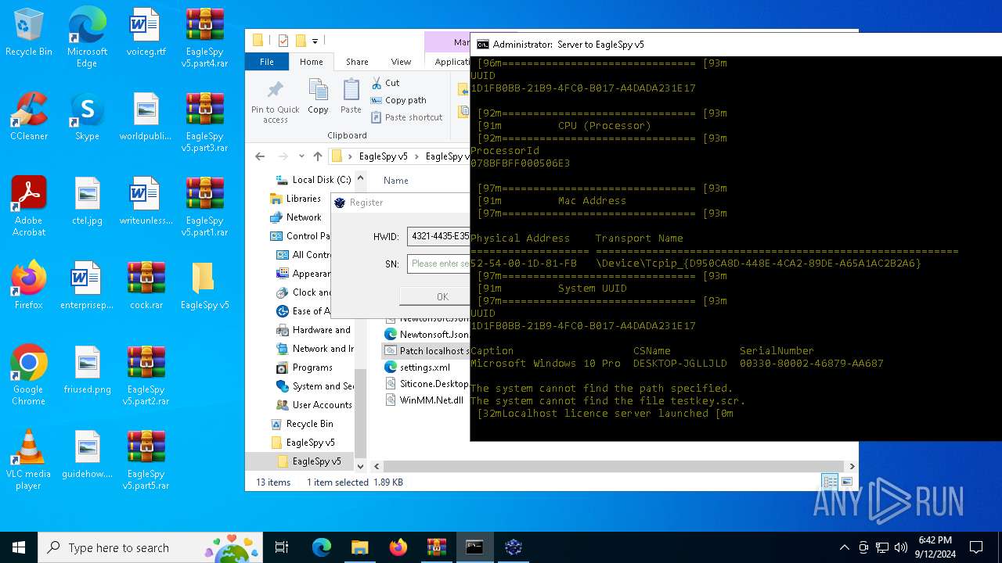Select EagleSpy v5.part4.rar archive on desktop
The height and width of the screenshot is (563, 1002).
pos(205,37)
